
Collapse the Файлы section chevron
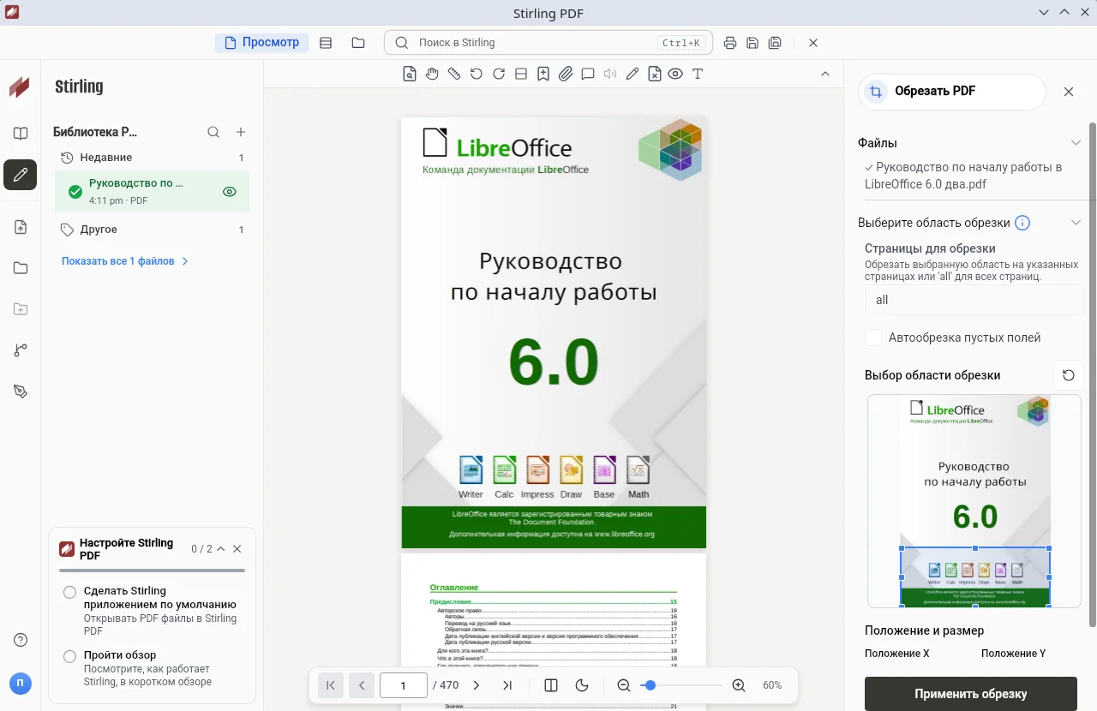(1076, 143)
